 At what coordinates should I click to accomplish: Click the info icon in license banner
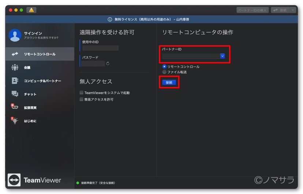point(109,19)
